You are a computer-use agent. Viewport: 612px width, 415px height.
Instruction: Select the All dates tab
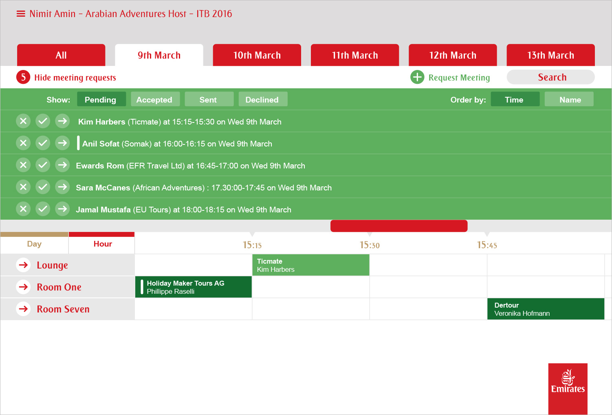(61, 55)
